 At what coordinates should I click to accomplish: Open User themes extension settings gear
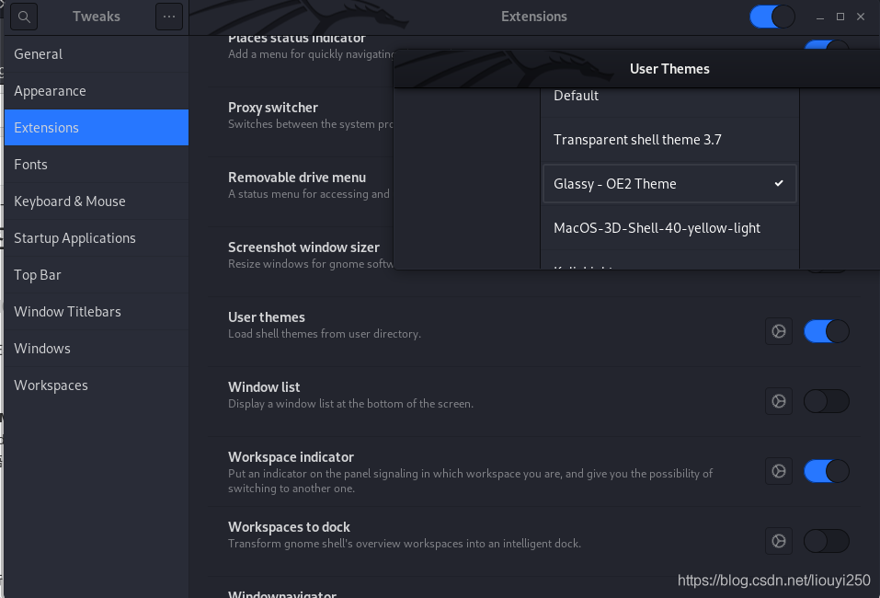[x=779, y=331]
